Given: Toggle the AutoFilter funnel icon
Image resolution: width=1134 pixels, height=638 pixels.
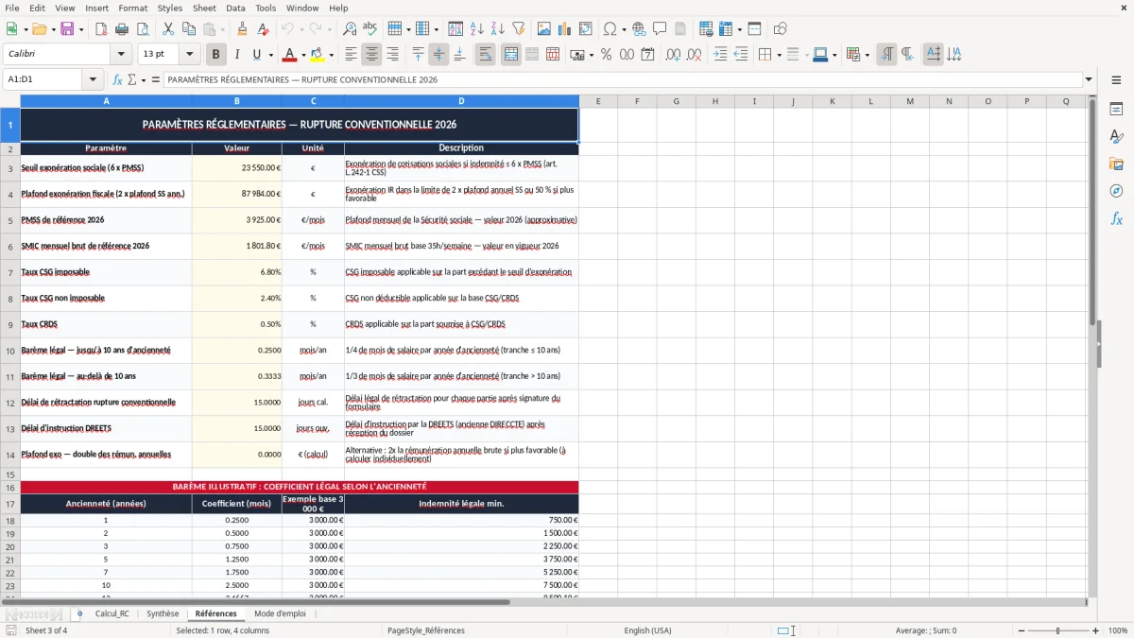Looking at the screenshot, I should click(519, 29).
